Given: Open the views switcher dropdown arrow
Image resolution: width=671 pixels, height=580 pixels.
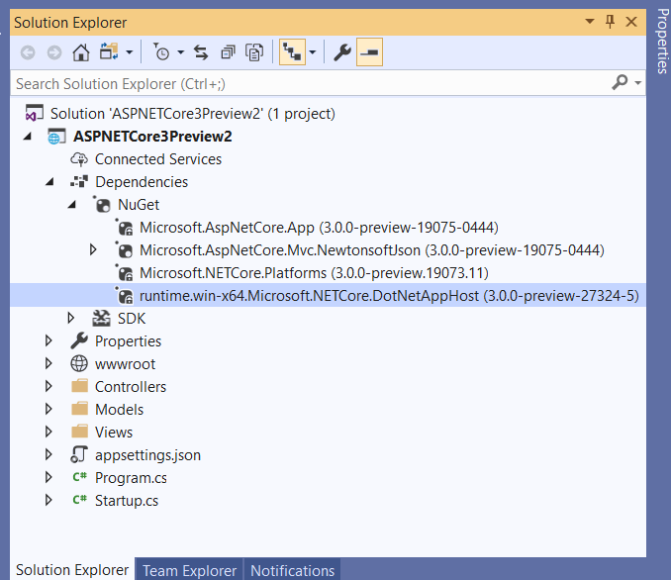Looking at the screenshot, I should coord(130,52).
